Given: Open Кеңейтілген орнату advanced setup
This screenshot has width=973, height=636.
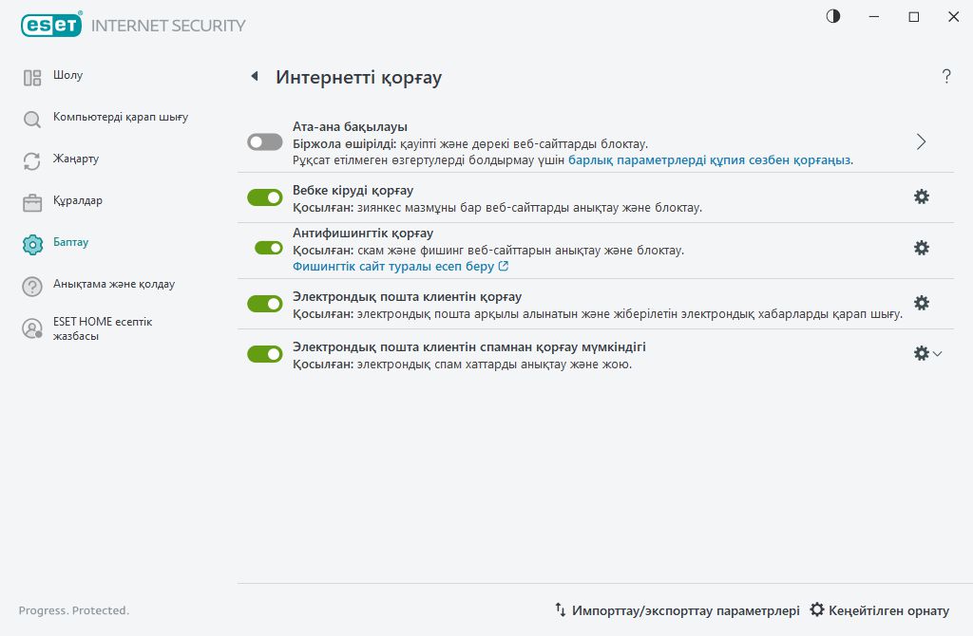Looking at the screenshot, I should pyautogui.click(x=879, y=610).
